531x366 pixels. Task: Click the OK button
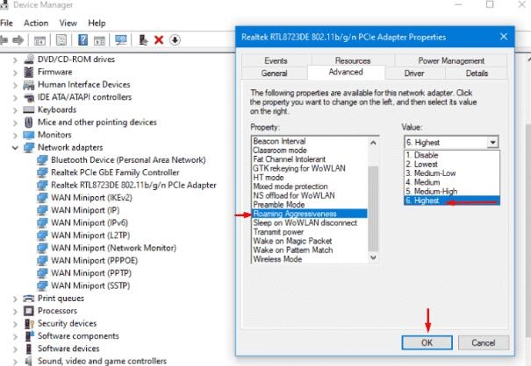tap(426, 342)
